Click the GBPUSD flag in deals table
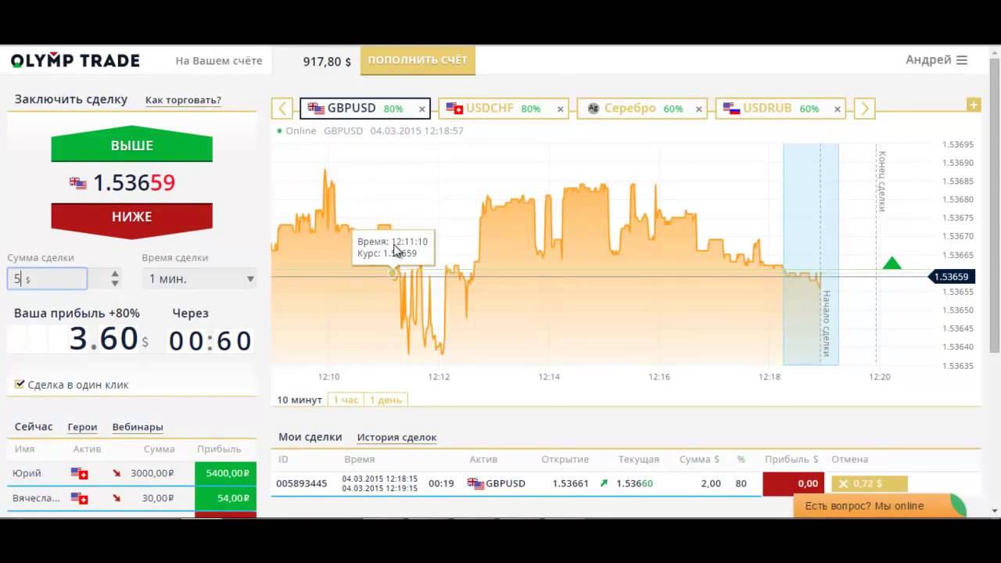 tap(475, 483)
